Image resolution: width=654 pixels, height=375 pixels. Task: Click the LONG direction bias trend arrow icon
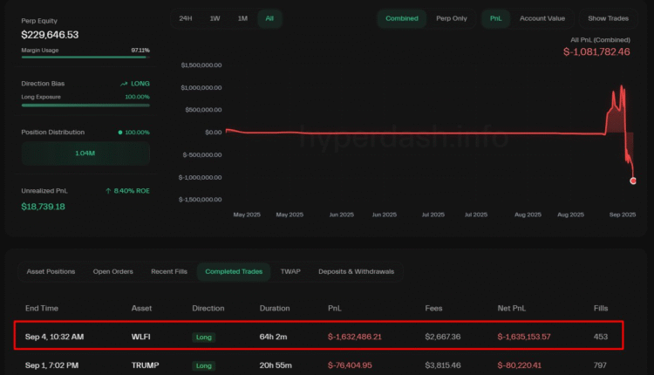coord(123,84)
